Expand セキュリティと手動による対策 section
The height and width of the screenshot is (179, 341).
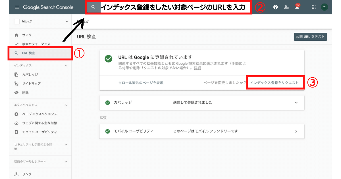pos(66,145)
